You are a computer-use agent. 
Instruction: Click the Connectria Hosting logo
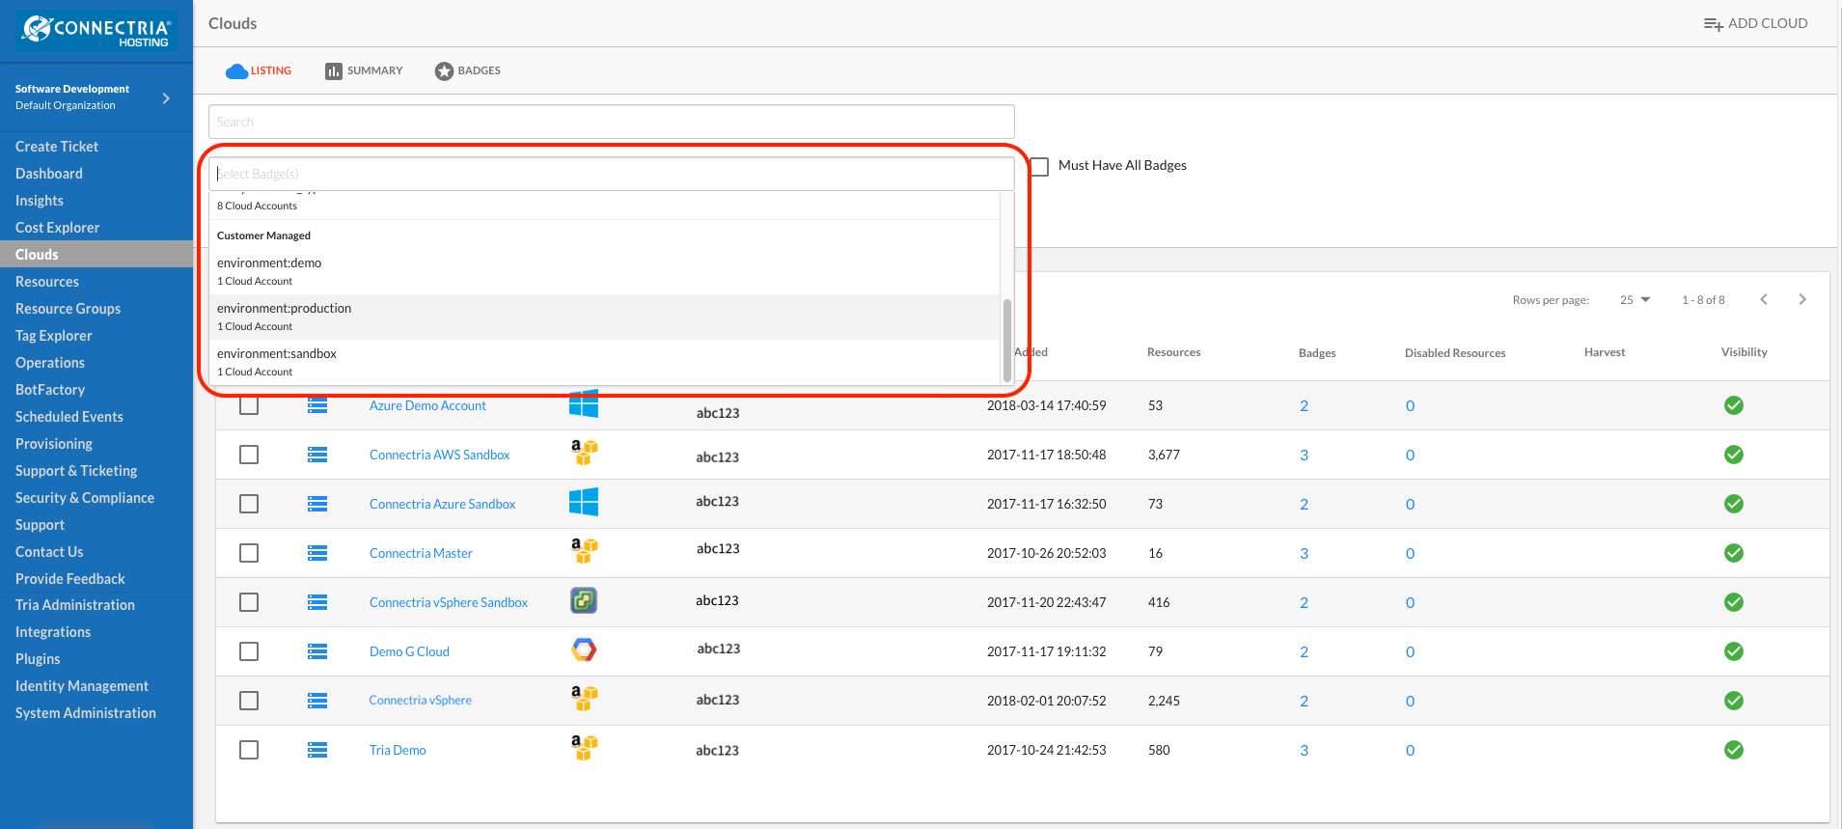pos(96,31)
